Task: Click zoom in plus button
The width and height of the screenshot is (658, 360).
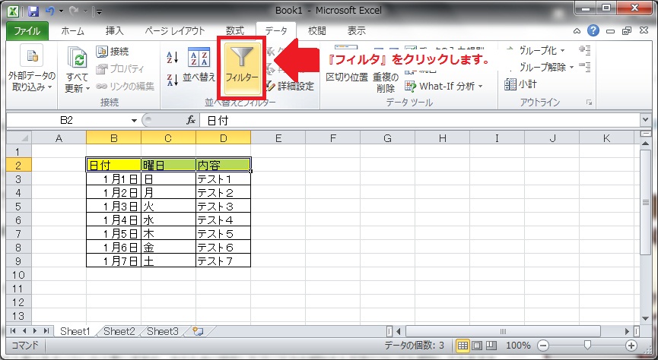Action: [x=631, y=346]
